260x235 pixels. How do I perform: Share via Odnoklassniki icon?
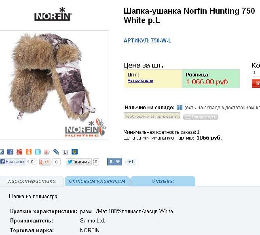[x=29, y=152]
